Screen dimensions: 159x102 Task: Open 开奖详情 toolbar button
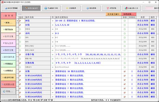(x=111, y=8)
